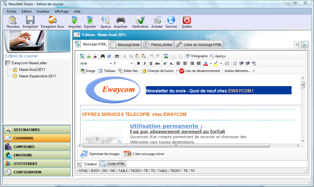Open Services from the main toolbar
Screen dimensions: 314x187
click(171, 21)
